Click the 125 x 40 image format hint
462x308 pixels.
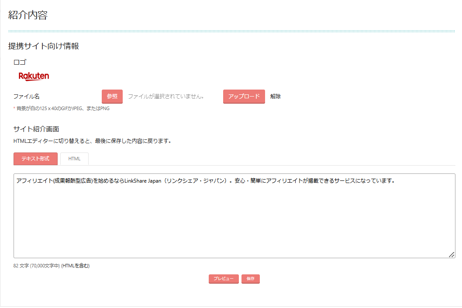pos(63,108)
